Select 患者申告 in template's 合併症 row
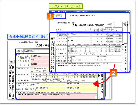 tap(119, 41)
